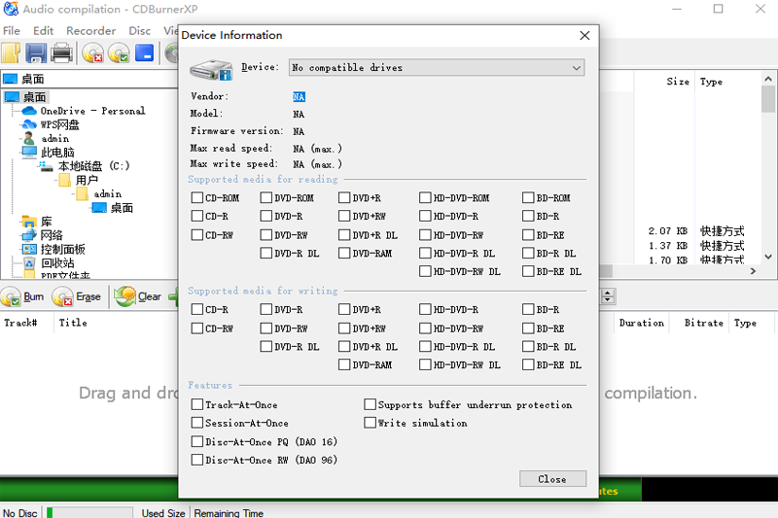This screenshot has width=778, height=518.
Task: Click file list scrollbar up arrow
Action: click(768, 79)
